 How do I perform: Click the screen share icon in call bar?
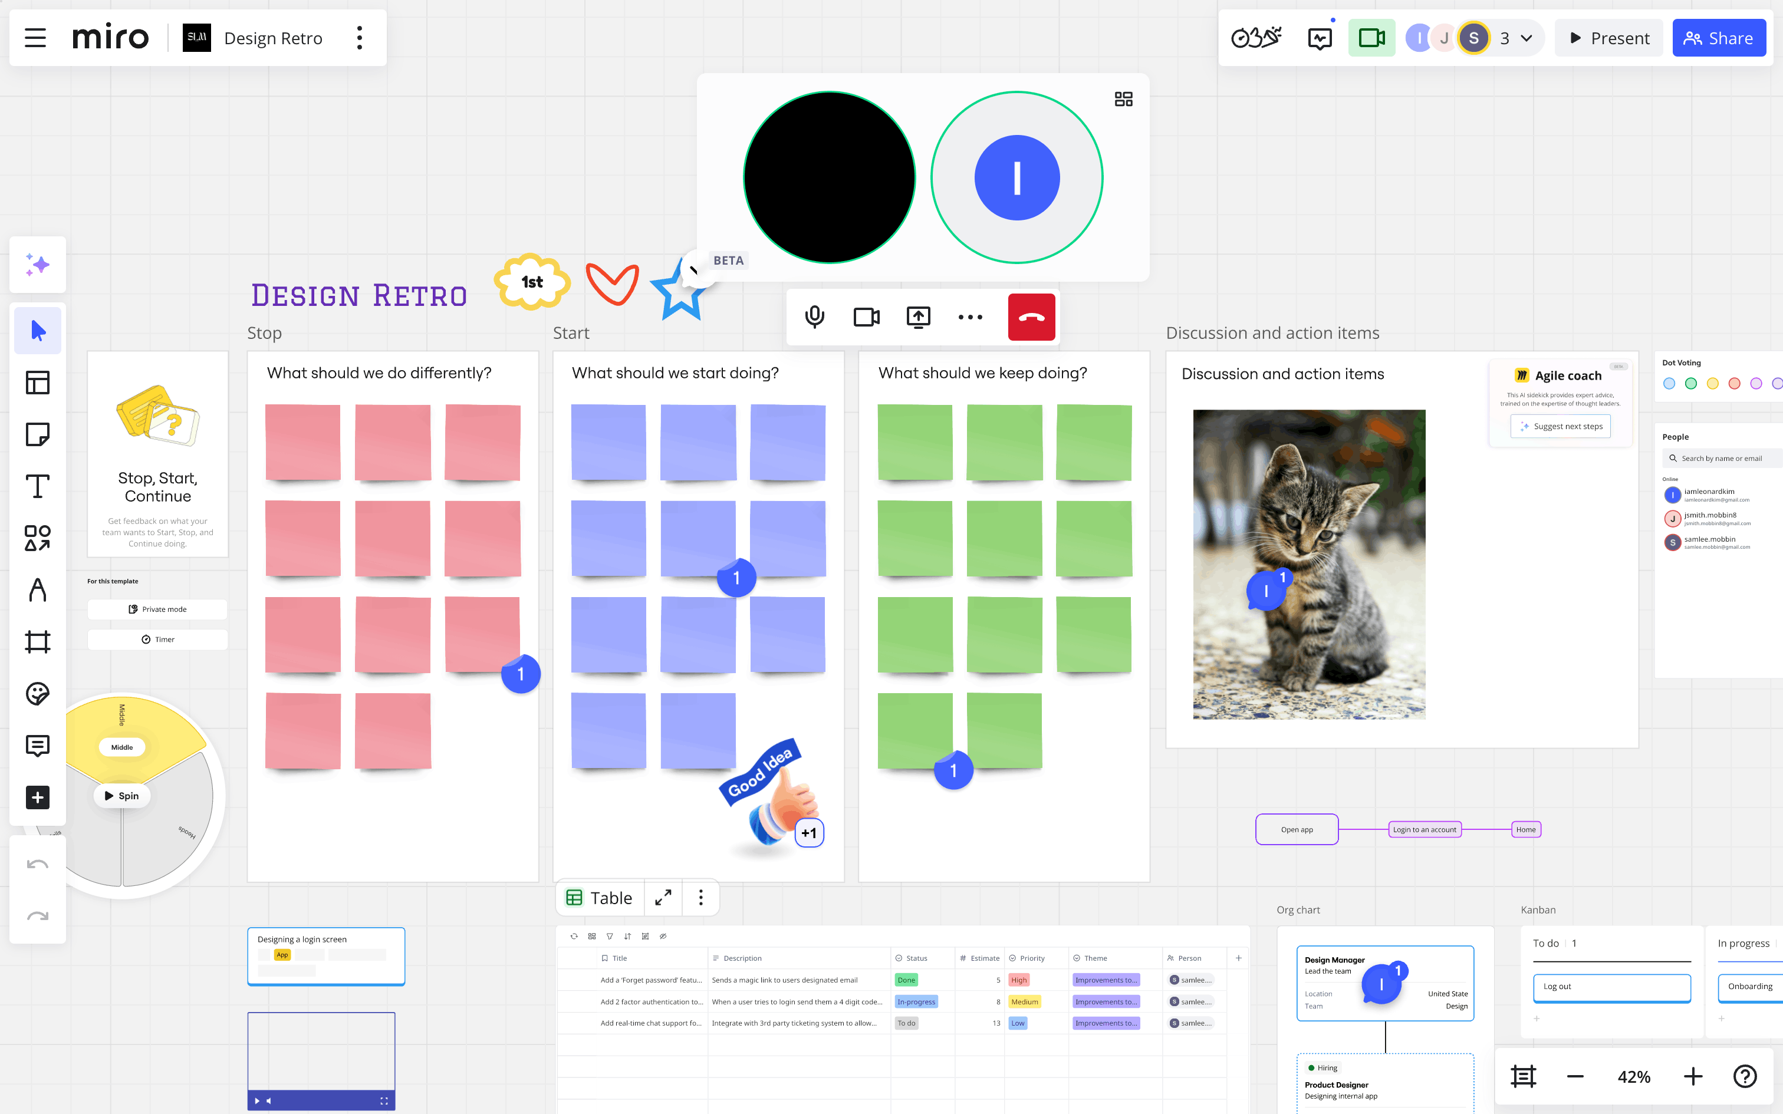tap(918, 317)
